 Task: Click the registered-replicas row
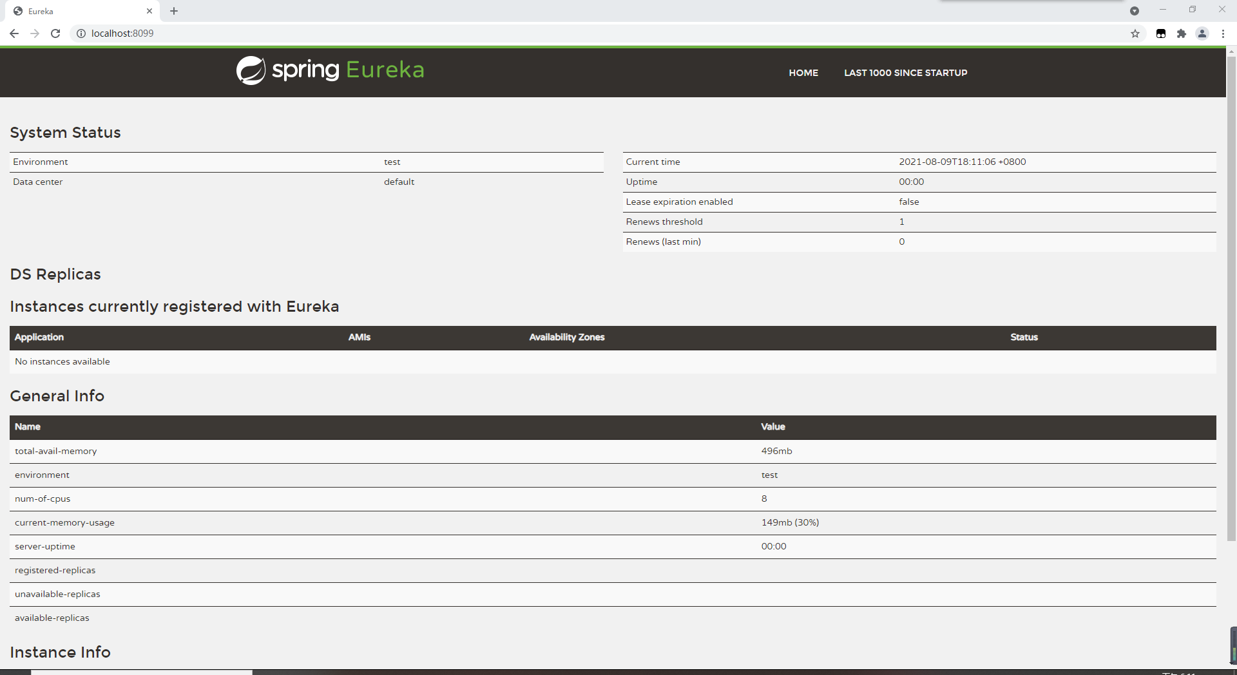(613, 571)
